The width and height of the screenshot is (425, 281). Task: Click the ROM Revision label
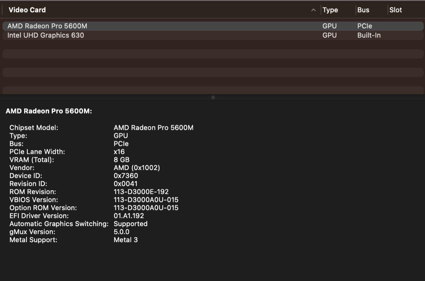(33, 192)
